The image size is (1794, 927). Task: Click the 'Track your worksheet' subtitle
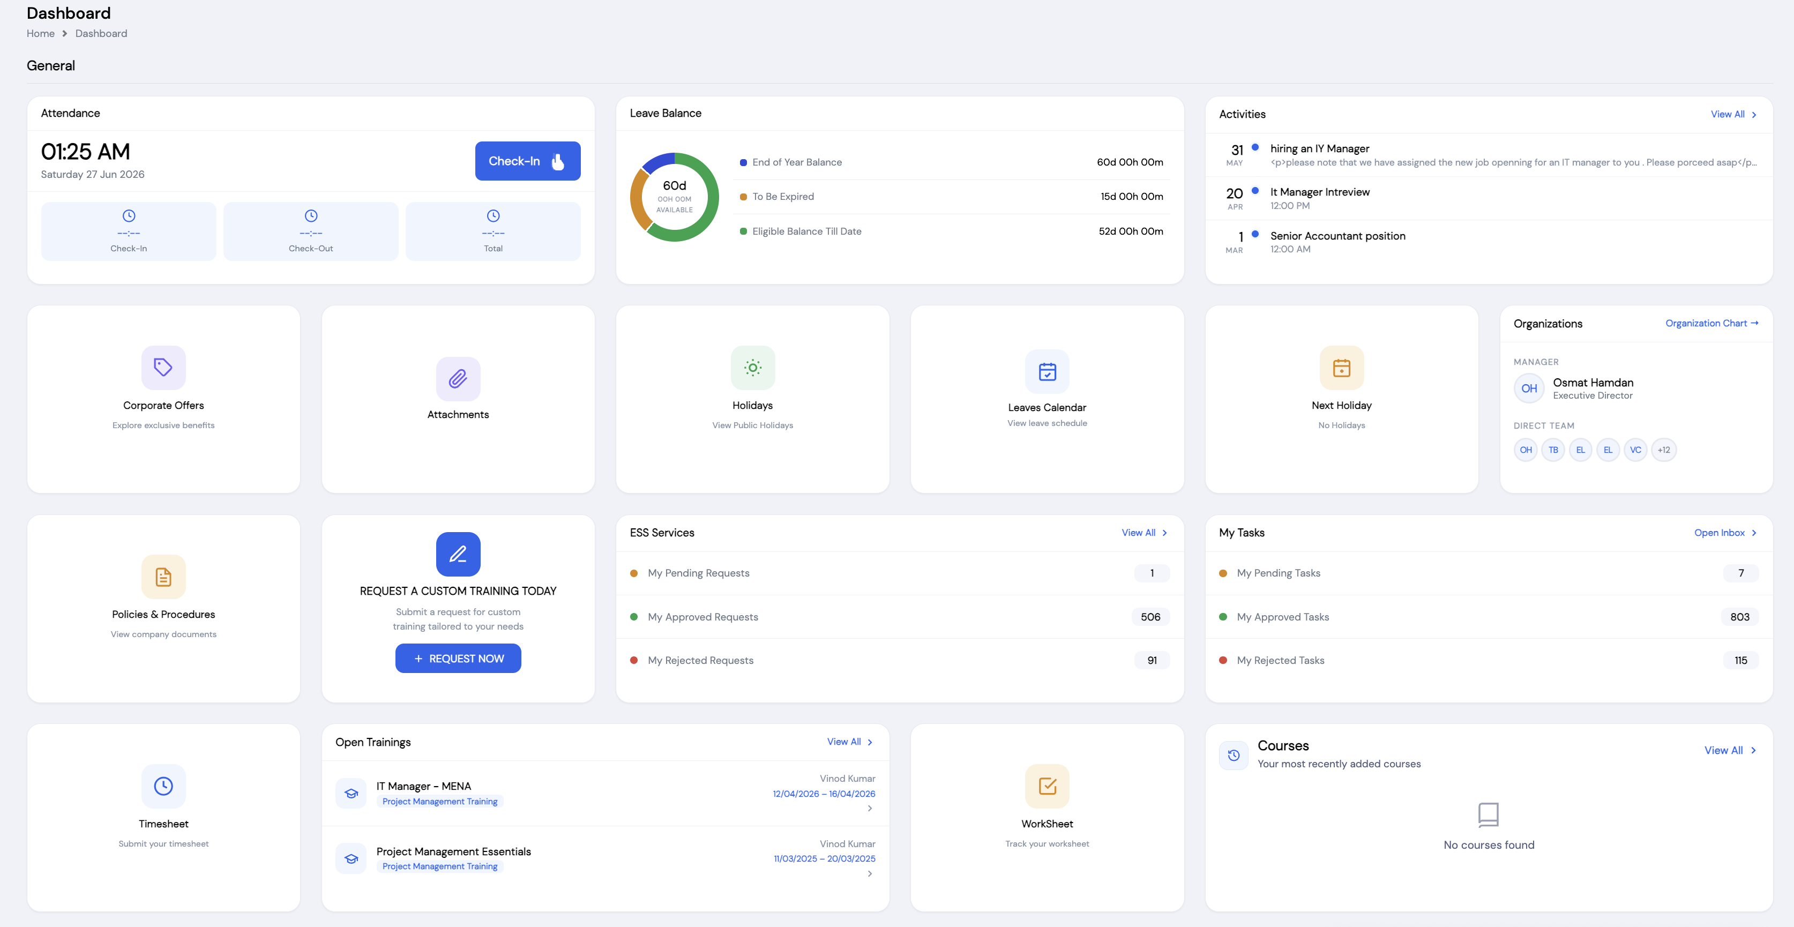[1046, 844]
